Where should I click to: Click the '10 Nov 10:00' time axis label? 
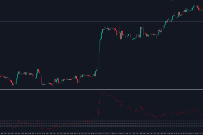pos(56,134)
